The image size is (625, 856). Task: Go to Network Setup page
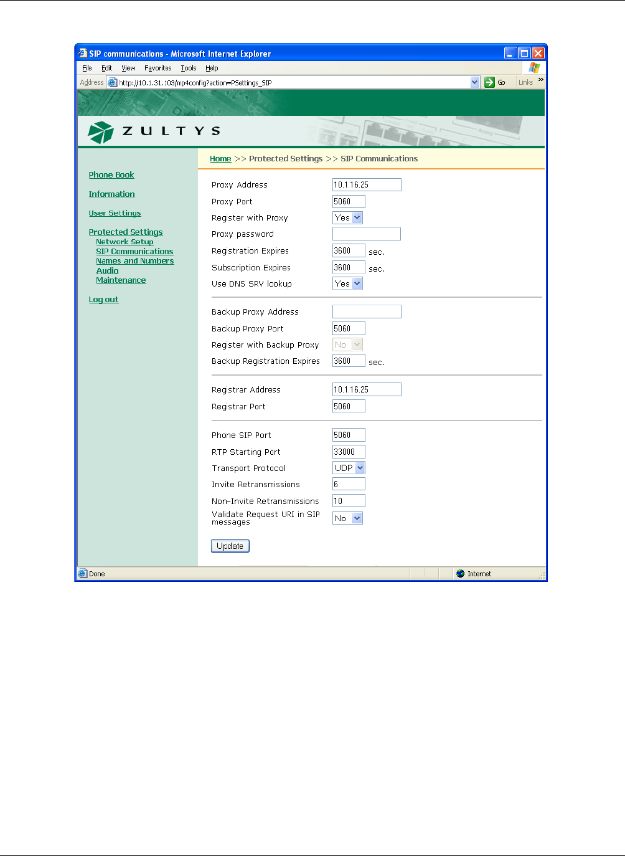tap(125, 242)
